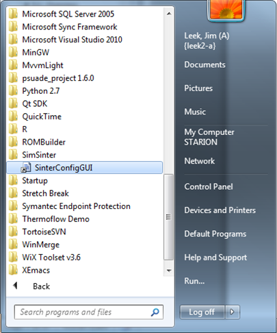Image resolution: width=277 pixels, height=333 pixels.
Task: Launch the SinterConfigGUI shortcut icon
Action: click(26, 168)
